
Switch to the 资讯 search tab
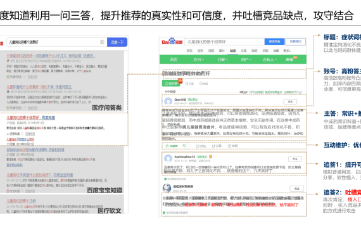coord(200,51)
